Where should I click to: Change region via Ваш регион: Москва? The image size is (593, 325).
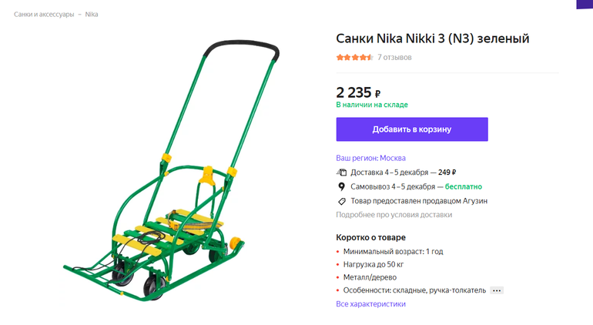coord(370,158)
